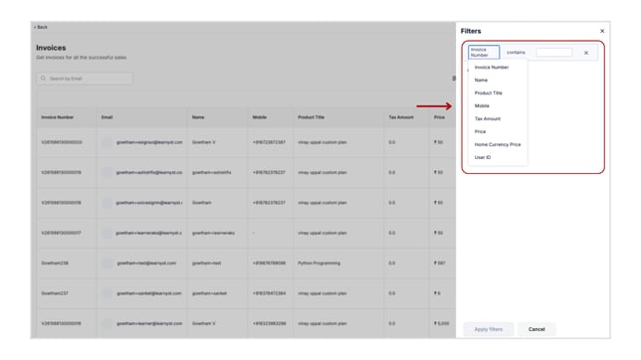The image size is (641, 360).
Task: Click the Mobile column header
Action: (x=259, y=117)
